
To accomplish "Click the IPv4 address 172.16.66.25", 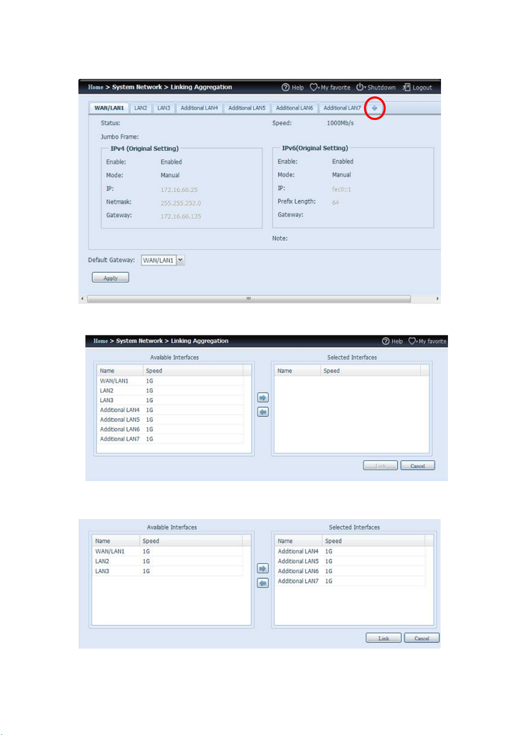I will click(179, 190).
